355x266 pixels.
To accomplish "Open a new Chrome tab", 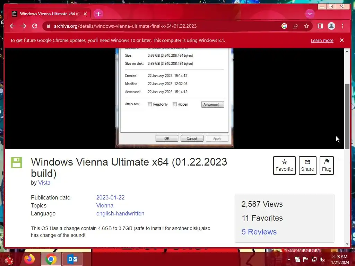I will tap(98, 14).
